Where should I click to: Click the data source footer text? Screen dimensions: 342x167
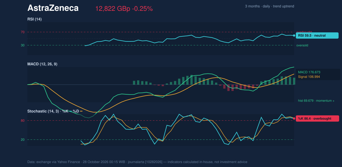137,162
